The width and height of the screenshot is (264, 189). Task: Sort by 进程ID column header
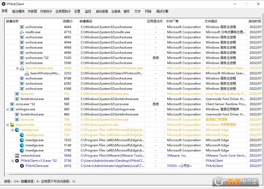tap(70, 21)
